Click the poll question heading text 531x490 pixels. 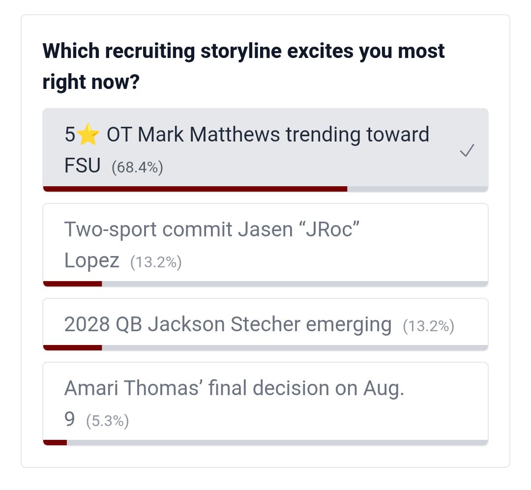243,66
